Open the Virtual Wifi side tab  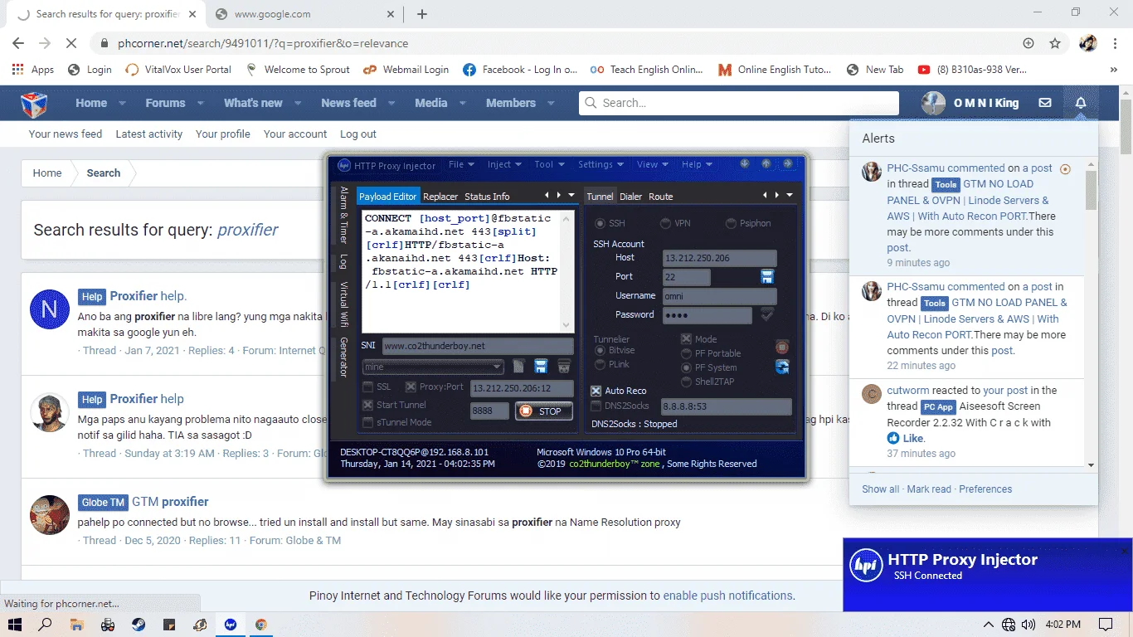point(343,305)
